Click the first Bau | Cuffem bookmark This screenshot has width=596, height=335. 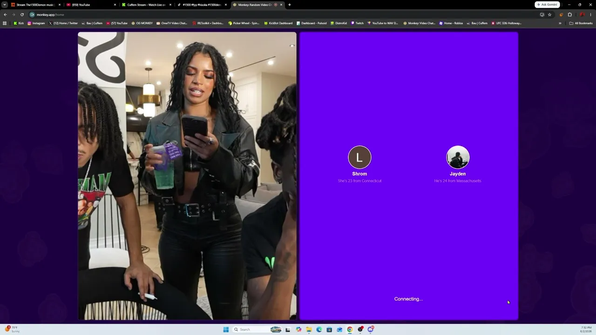coord(92,23)
